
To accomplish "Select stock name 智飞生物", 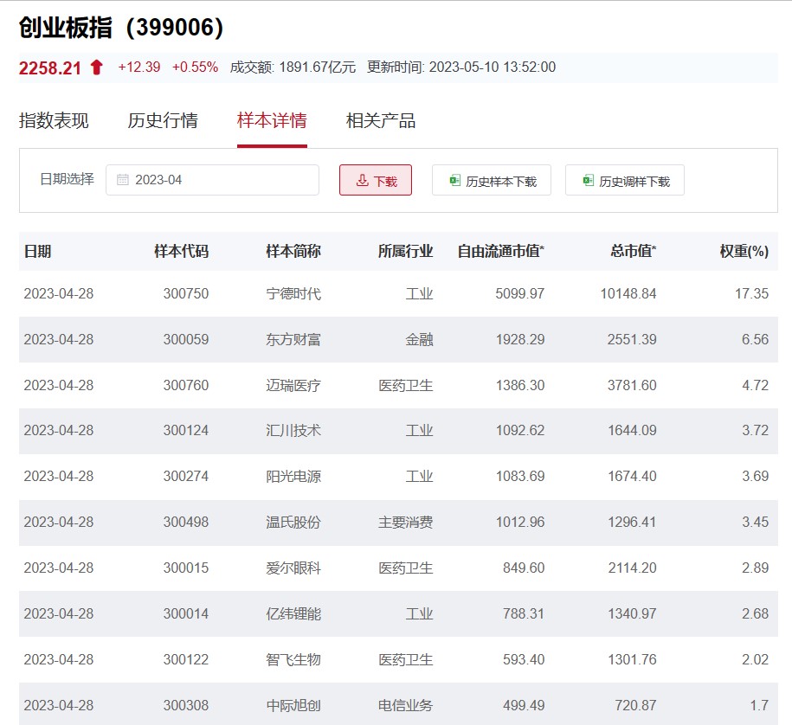I will [293, 660].
